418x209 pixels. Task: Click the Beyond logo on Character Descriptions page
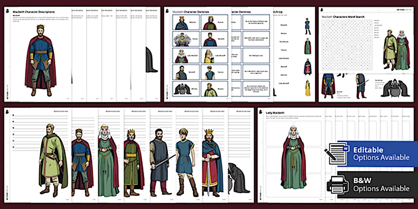tap(8, 11)
